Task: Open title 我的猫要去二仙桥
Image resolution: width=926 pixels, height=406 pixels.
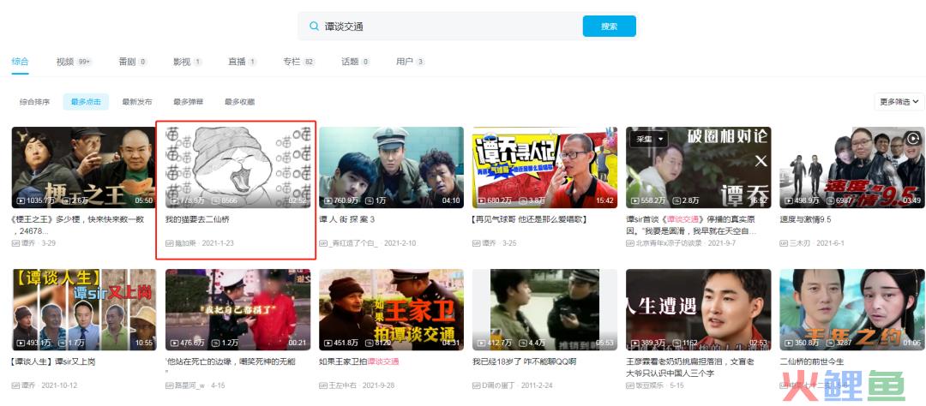Action: pos(197,219)
